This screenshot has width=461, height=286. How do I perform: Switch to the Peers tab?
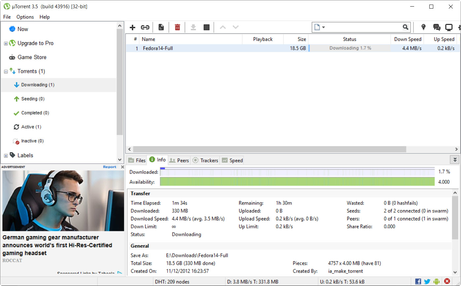click(179, 160)
